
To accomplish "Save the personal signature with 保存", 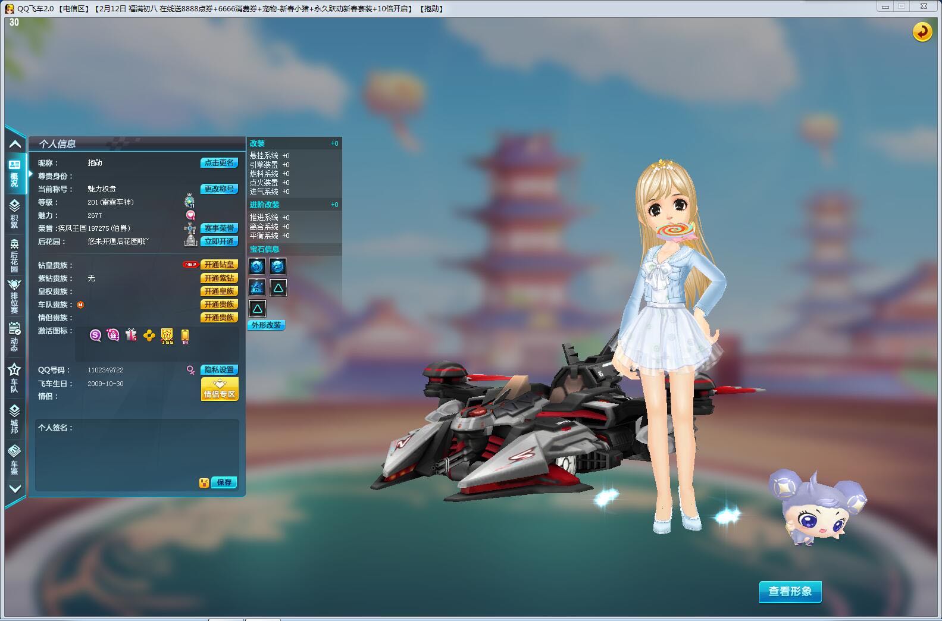I will click(224, 482).
